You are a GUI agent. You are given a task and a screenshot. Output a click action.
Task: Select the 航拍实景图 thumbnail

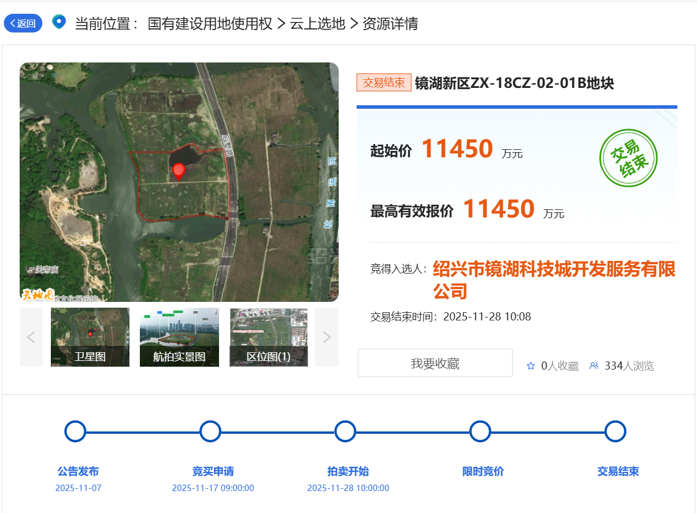coord(179,337)
